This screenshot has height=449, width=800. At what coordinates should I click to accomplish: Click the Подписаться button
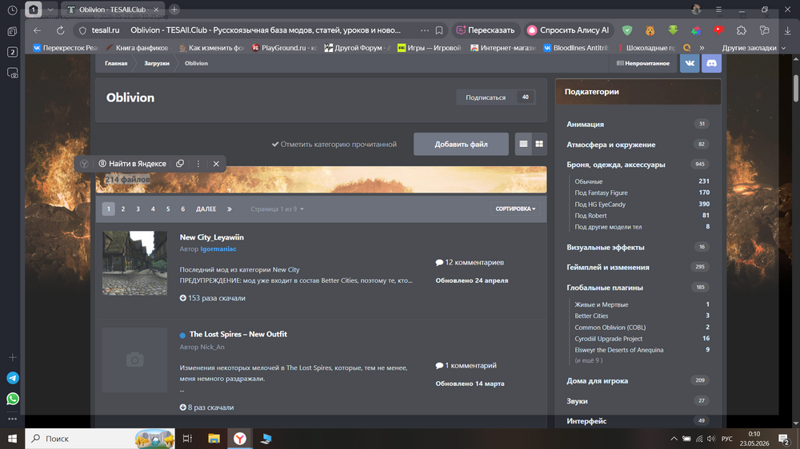click(x=495, y=97)
